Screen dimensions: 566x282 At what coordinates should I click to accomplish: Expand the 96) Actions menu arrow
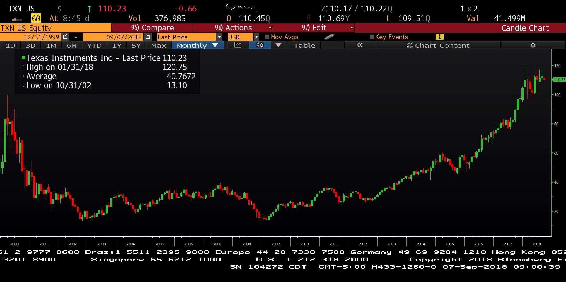(270, 28)
